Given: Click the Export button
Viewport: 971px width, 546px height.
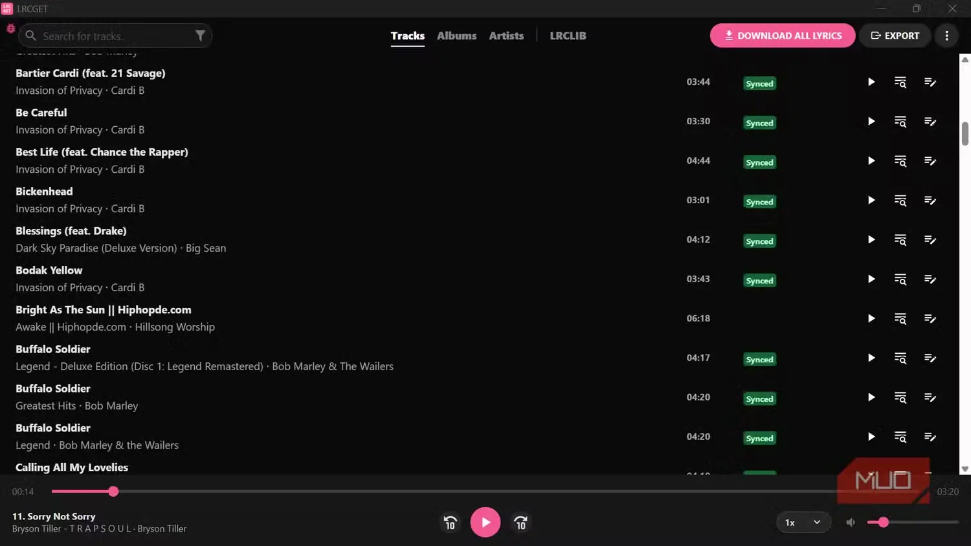Looking at the screenshot, I should [895, 36].
